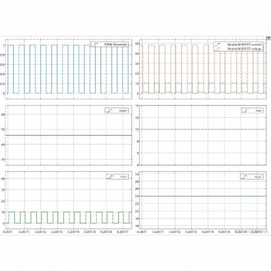Click the flat Uo line at 24
Image resolution: width=271 pixels, height=271 pixels.
203,196
